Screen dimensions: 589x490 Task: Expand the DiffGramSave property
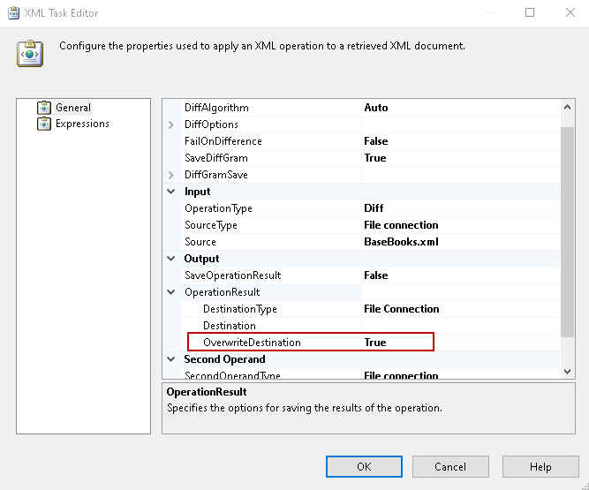click(x=171, y=175)
